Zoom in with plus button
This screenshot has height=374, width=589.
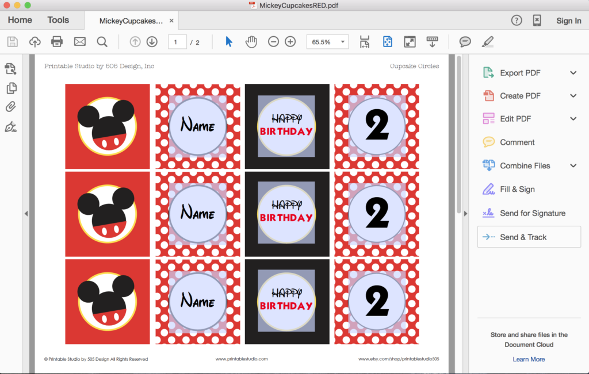(290, 41)
